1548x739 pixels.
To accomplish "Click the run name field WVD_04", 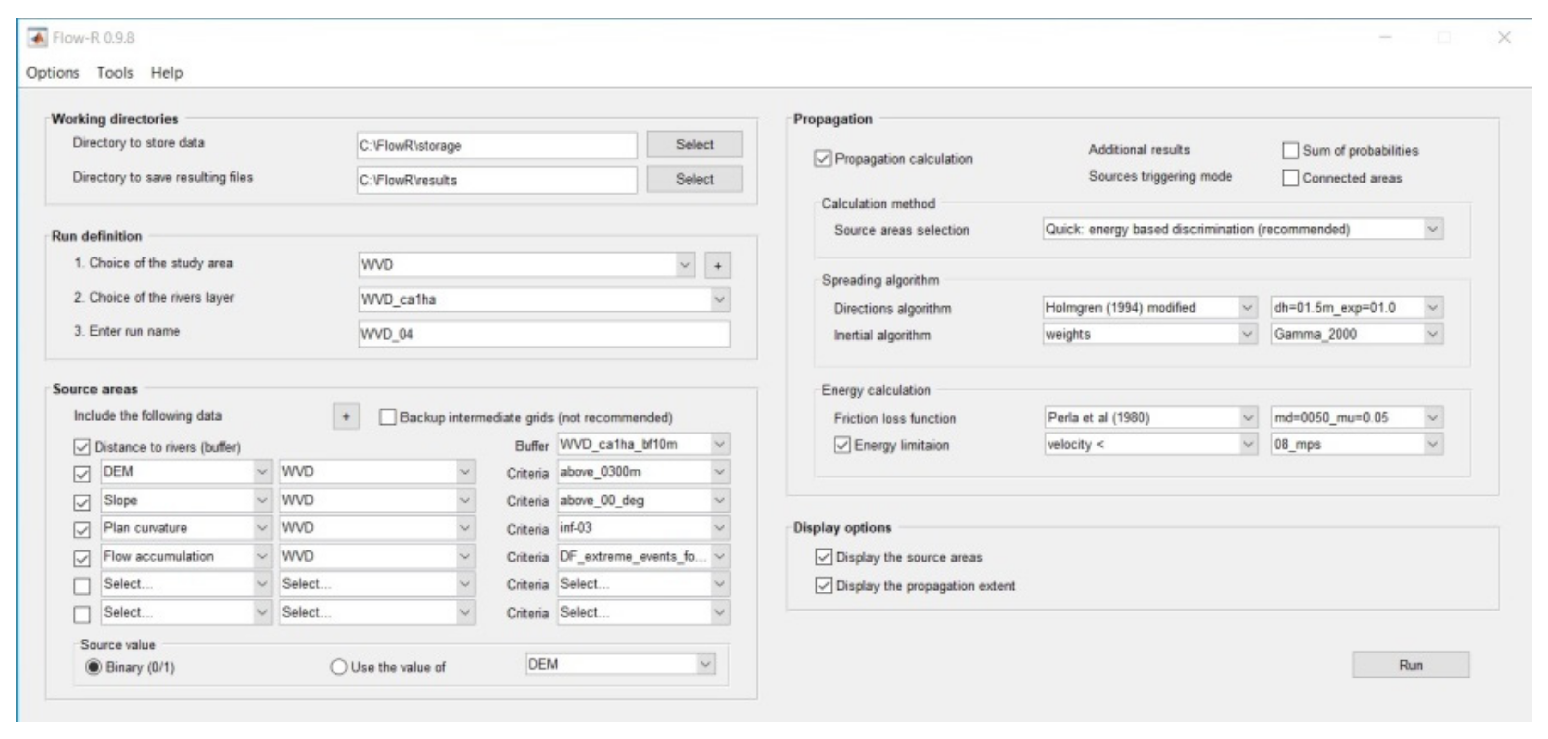I will tap(544, 334).
